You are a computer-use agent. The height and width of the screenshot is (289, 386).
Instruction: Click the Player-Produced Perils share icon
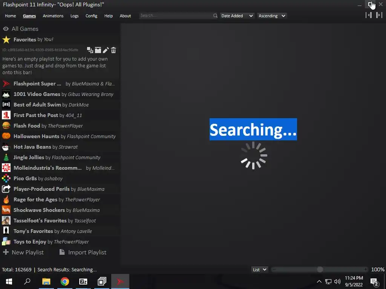click(x=6, y=189)
